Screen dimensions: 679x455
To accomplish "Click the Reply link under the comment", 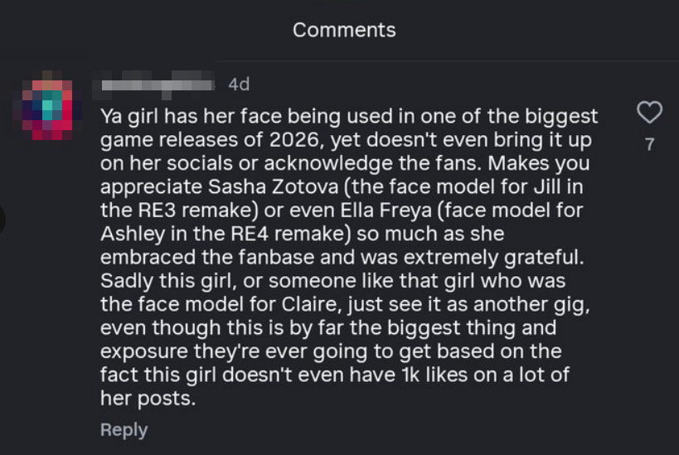I will [124, 429].
